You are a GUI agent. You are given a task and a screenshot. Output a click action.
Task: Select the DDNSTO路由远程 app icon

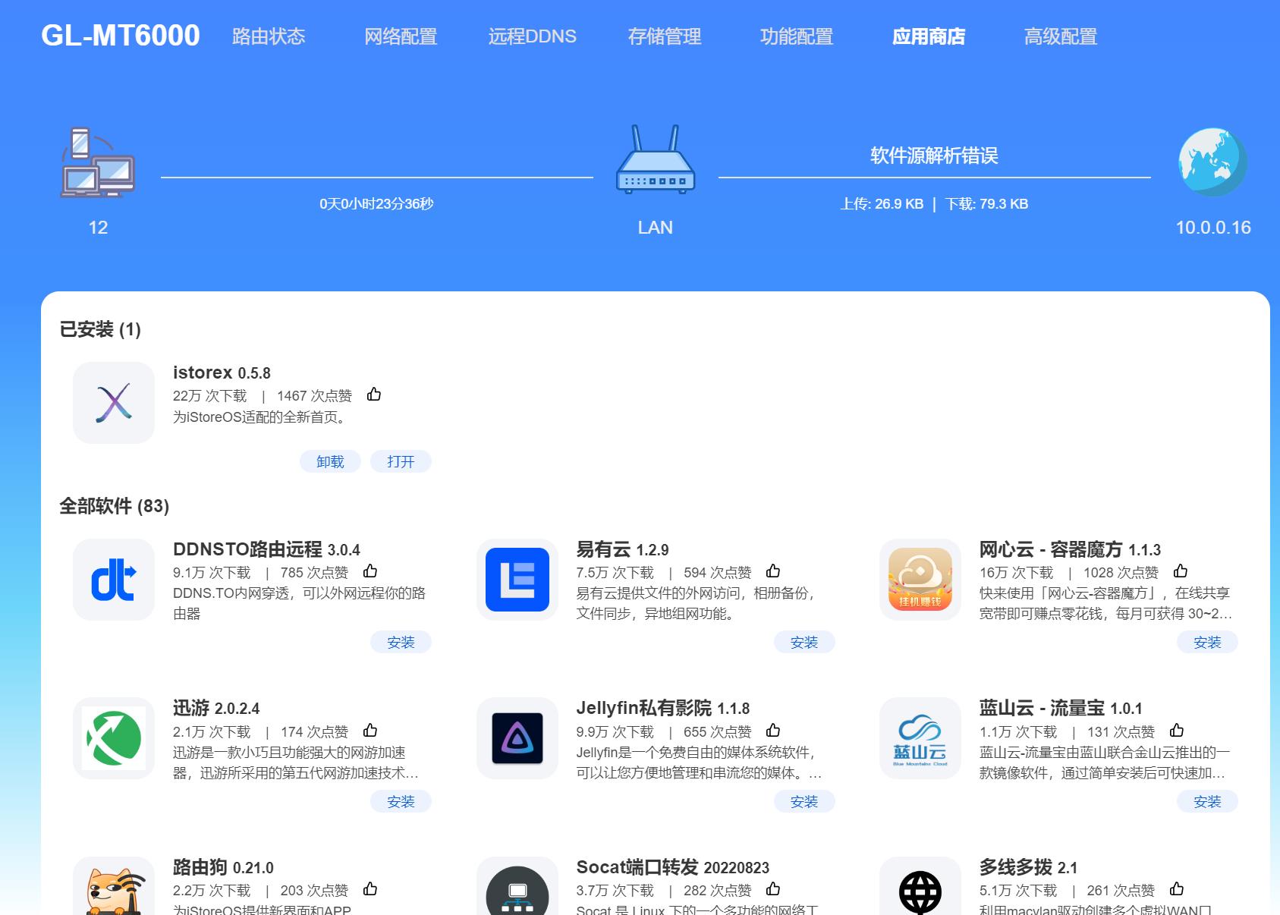[x=113, y=579]
